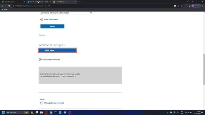Open the terminal icon in taskbar
The height and width of the screenshot is (115, 205).
pos(55,112)
